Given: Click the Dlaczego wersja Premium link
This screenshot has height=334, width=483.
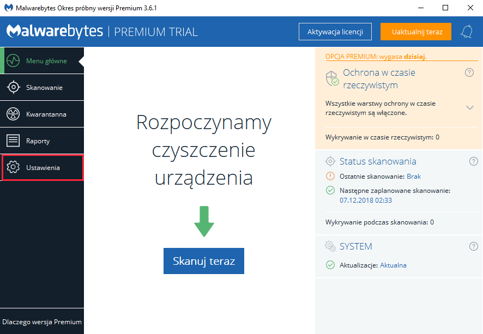Looking at the screenshot, I should pos(42,321).
